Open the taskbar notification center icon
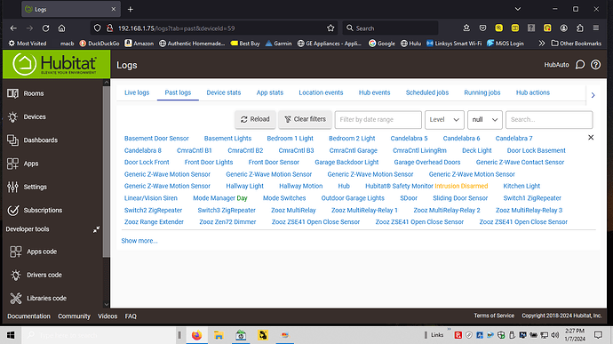This screenshot has height=344, width=613. pos(598,335)
